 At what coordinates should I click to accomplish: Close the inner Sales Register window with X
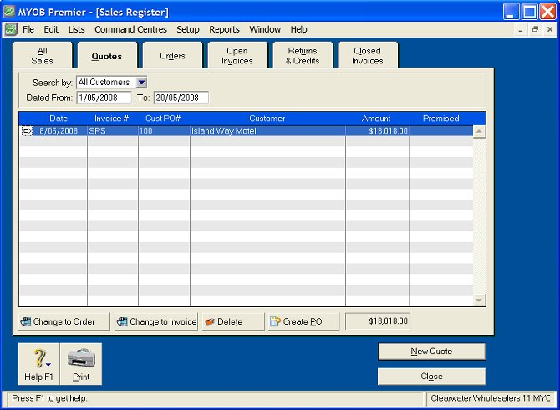[x=550, y=29]
